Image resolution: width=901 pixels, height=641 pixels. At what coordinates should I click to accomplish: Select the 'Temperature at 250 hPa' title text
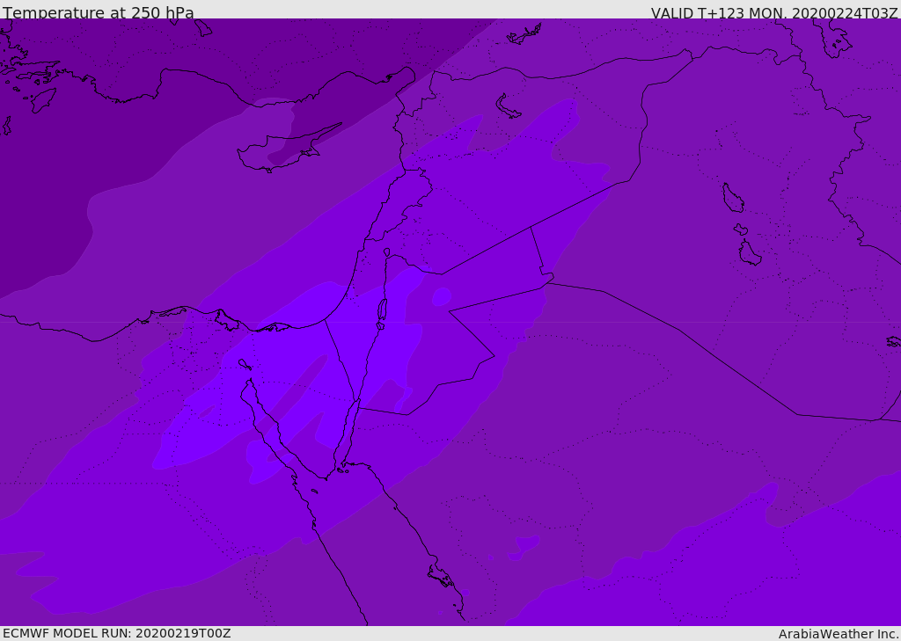[99, 12]
